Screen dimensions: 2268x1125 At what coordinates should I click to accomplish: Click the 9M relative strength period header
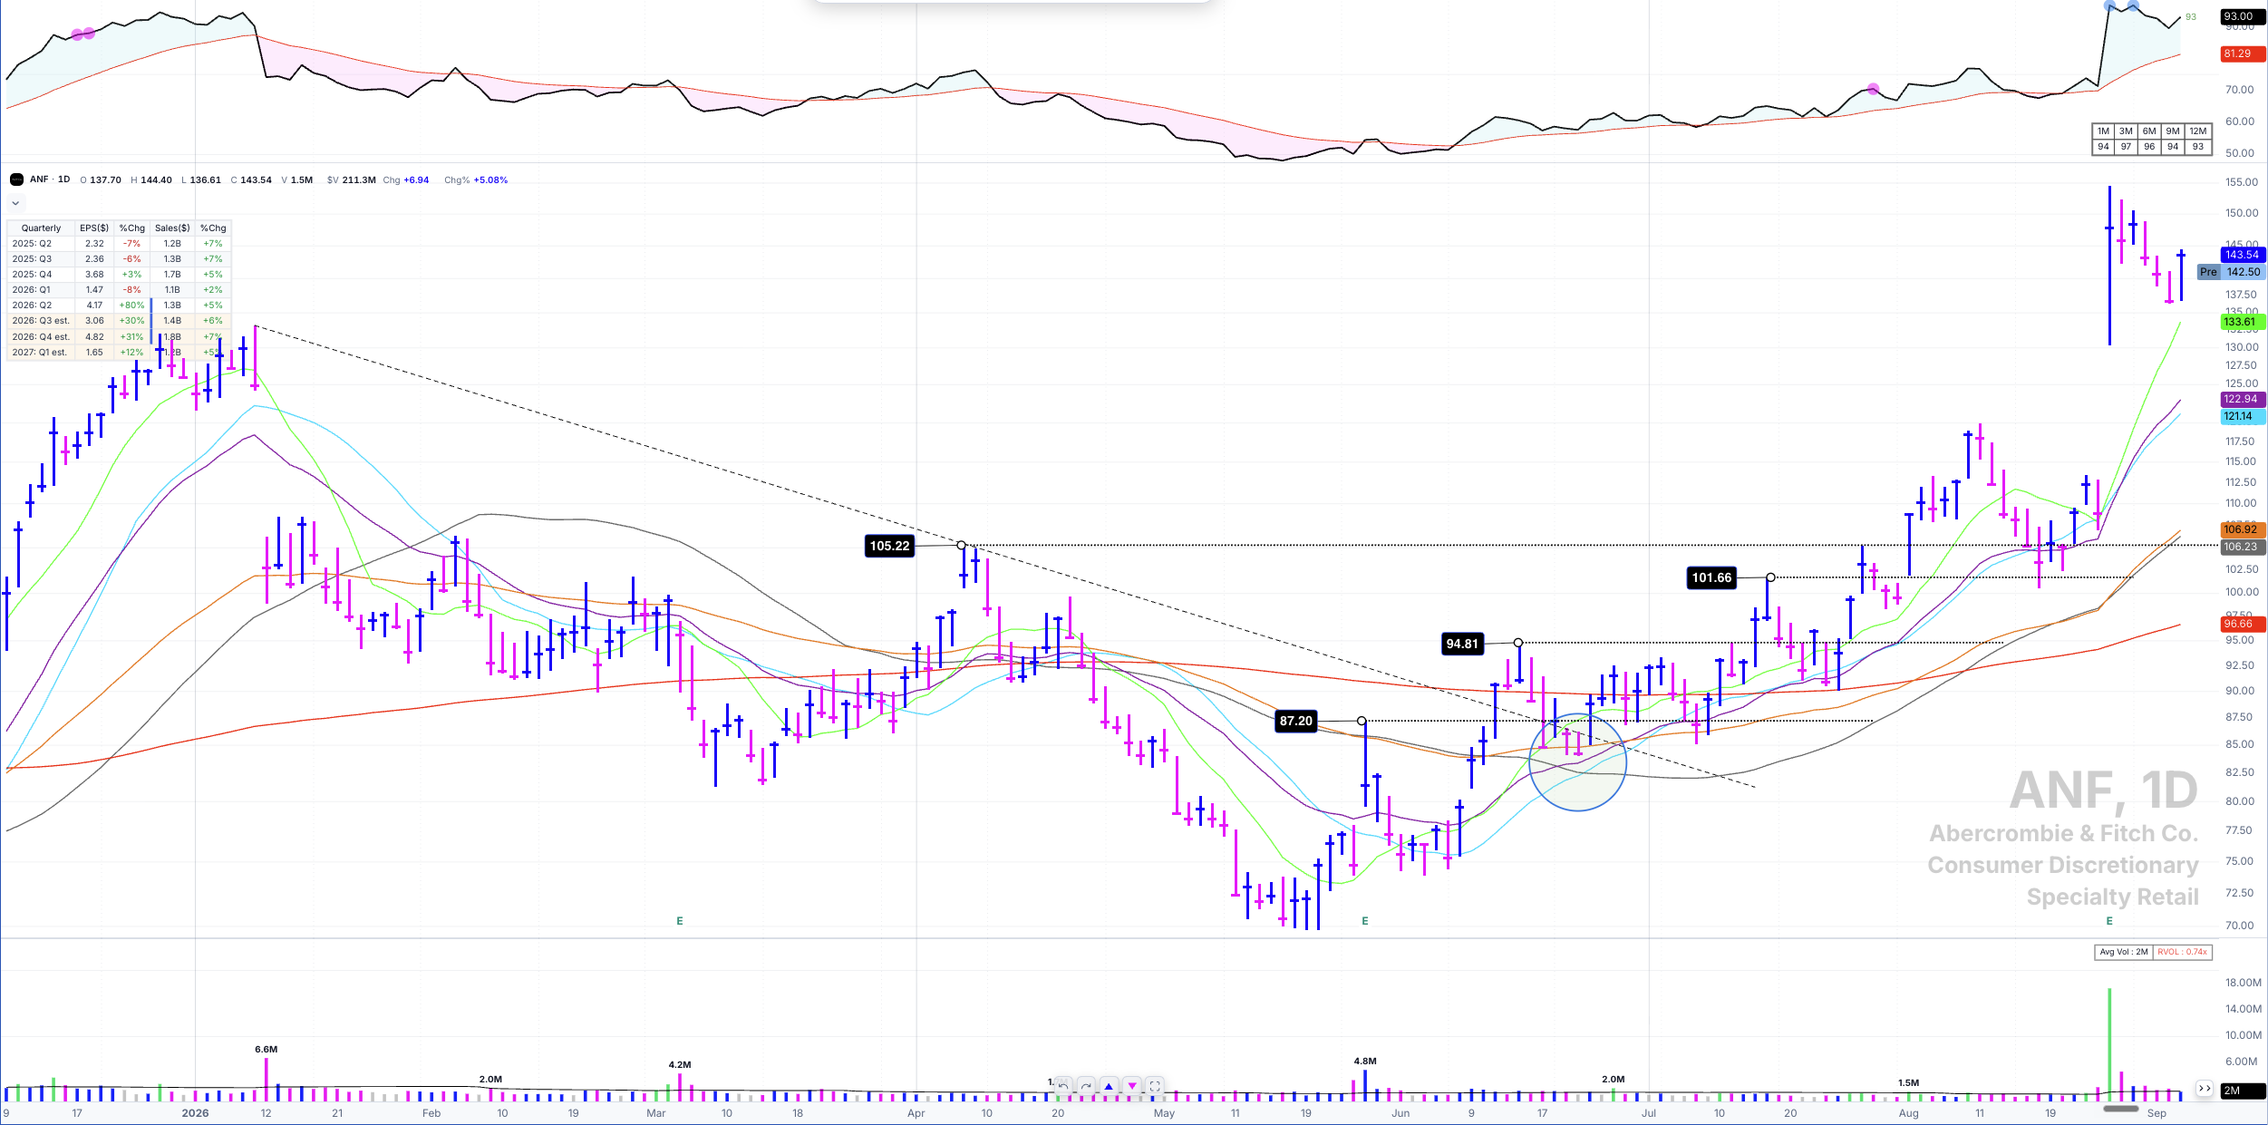coord(2173,131)
